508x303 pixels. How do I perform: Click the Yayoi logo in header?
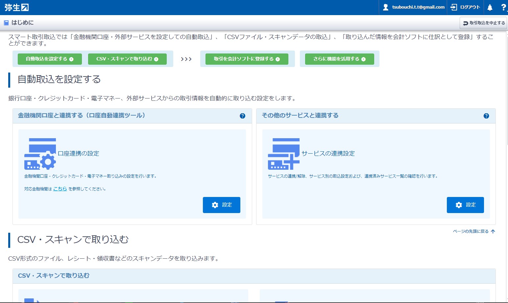tap(16, 7)
